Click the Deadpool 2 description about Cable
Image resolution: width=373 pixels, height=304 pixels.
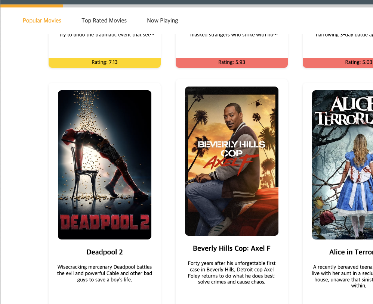(105, 273)
